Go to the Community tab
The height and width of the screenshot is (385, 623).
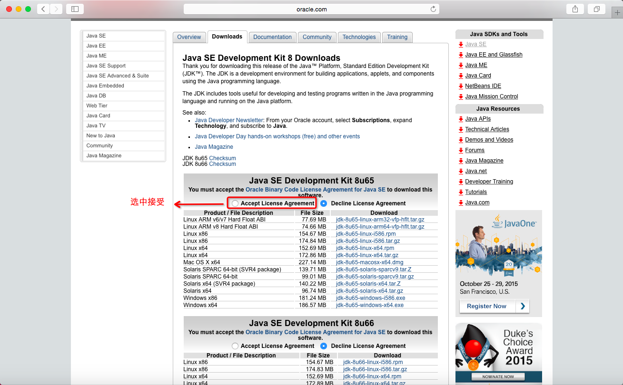317,37
